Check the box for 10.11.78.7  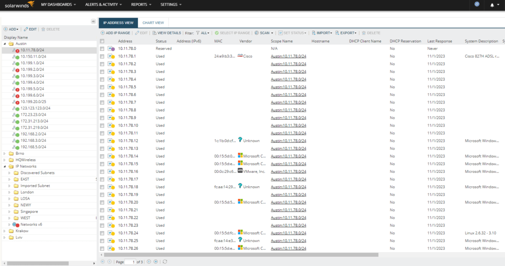point(102,102)
